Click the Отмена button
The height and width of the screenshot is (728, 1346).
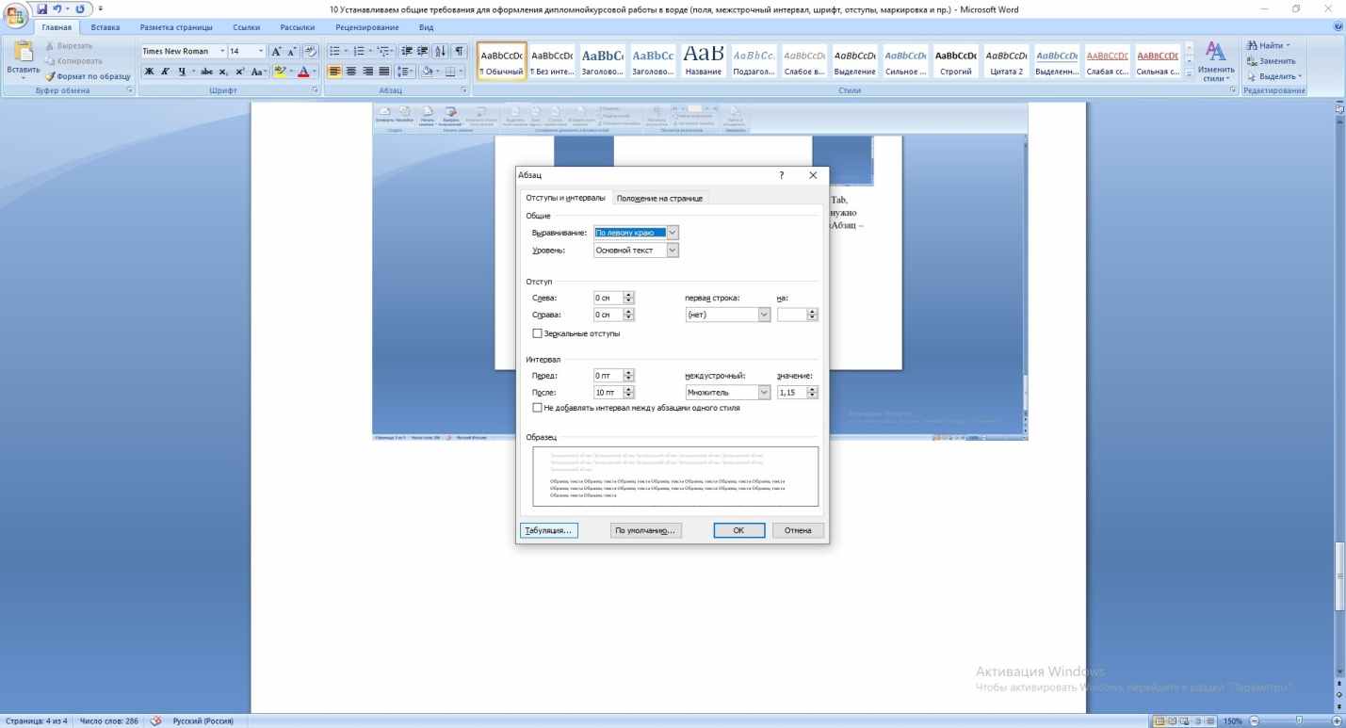(x=798, y=530)
